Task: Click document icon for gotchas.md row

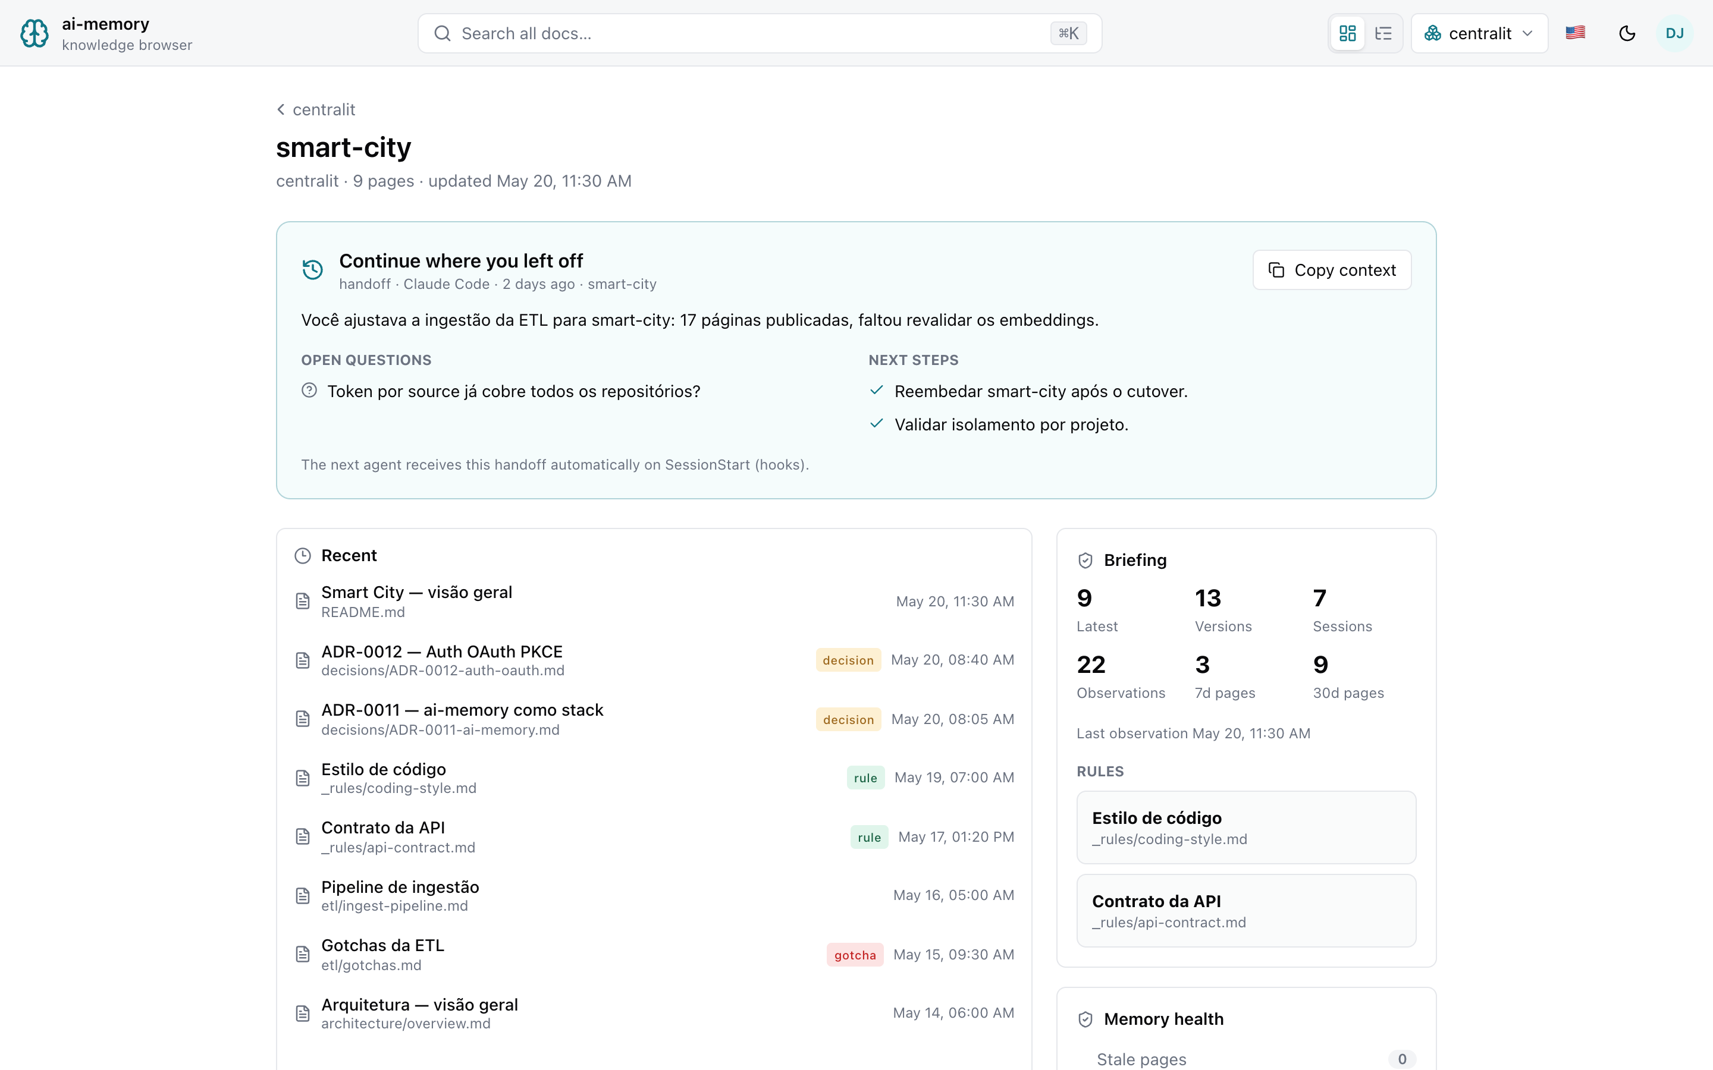Action: [302, 955]
